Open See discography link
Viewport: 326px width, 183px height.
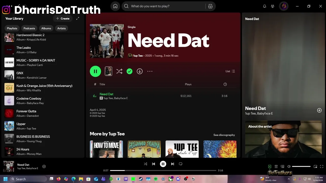pos(224,135)
